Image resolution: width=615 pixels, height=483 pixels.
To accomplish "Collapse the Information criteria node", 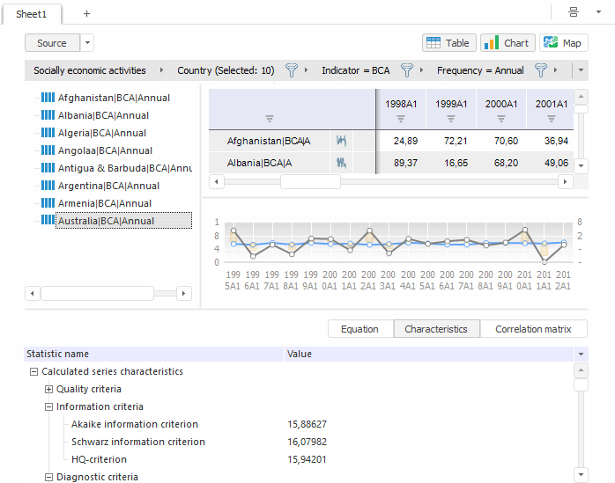I will coord(49,406).
